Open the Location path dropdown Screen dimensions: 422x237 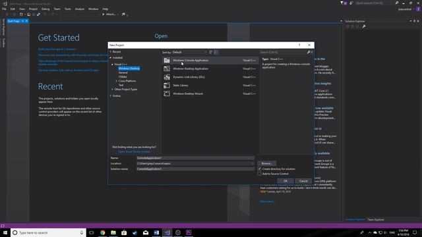pyautogui.click(x=253, y=163)
